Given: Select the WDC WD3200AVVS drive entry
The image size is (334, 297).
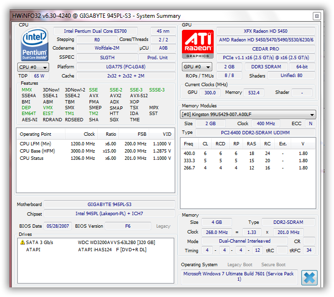Looking at the screenshot, I should (x=96, y=243).
